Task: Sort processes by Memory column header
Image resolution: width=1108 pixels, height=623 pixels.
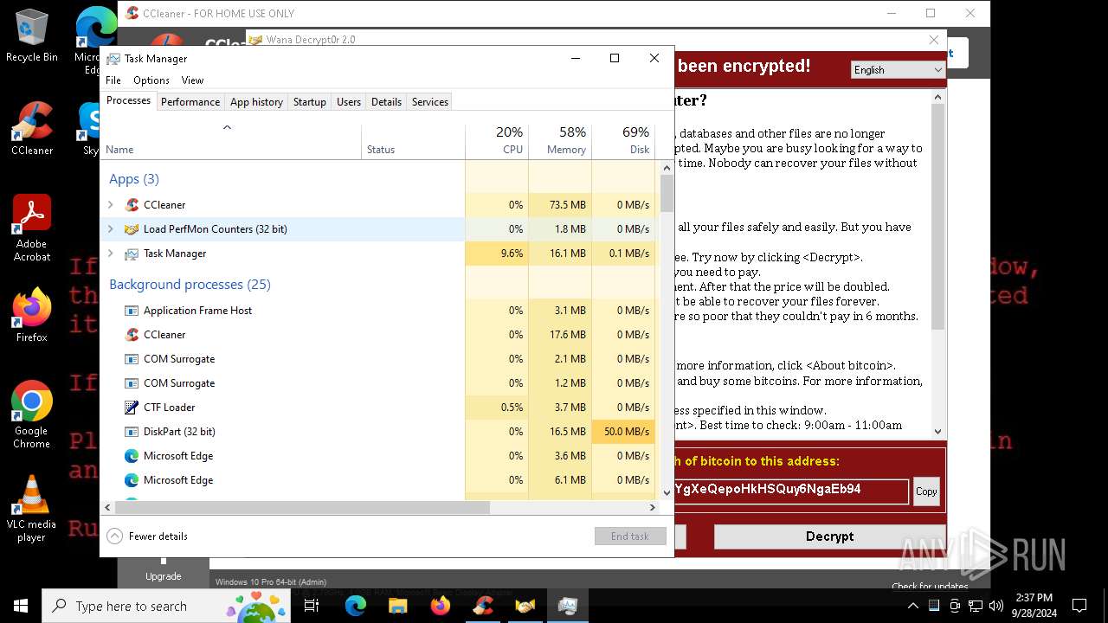Action: coord(560,142)
